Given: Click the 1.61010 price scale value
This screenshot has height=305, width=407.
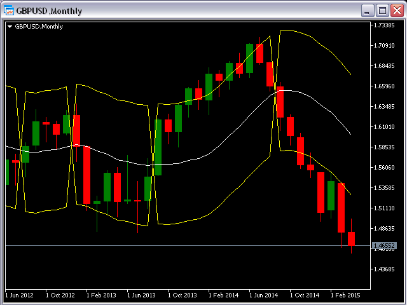Looking at the screenshot, I should click(384, 127).
